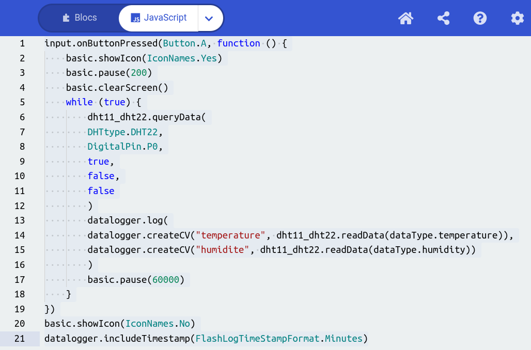Select the JavaScript editor tab
The image size is (531, 350).
point(159,18)
